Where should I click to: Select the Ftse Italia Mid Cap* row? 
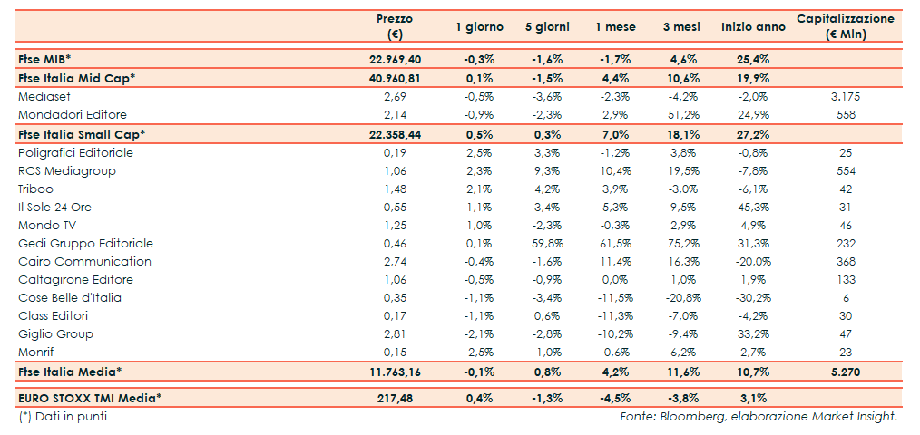[x=77, y=78]
